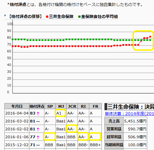Viewport: 154px width, 150px height.
Task: Click last green data point on chart
Action: (x=150, y=40)
